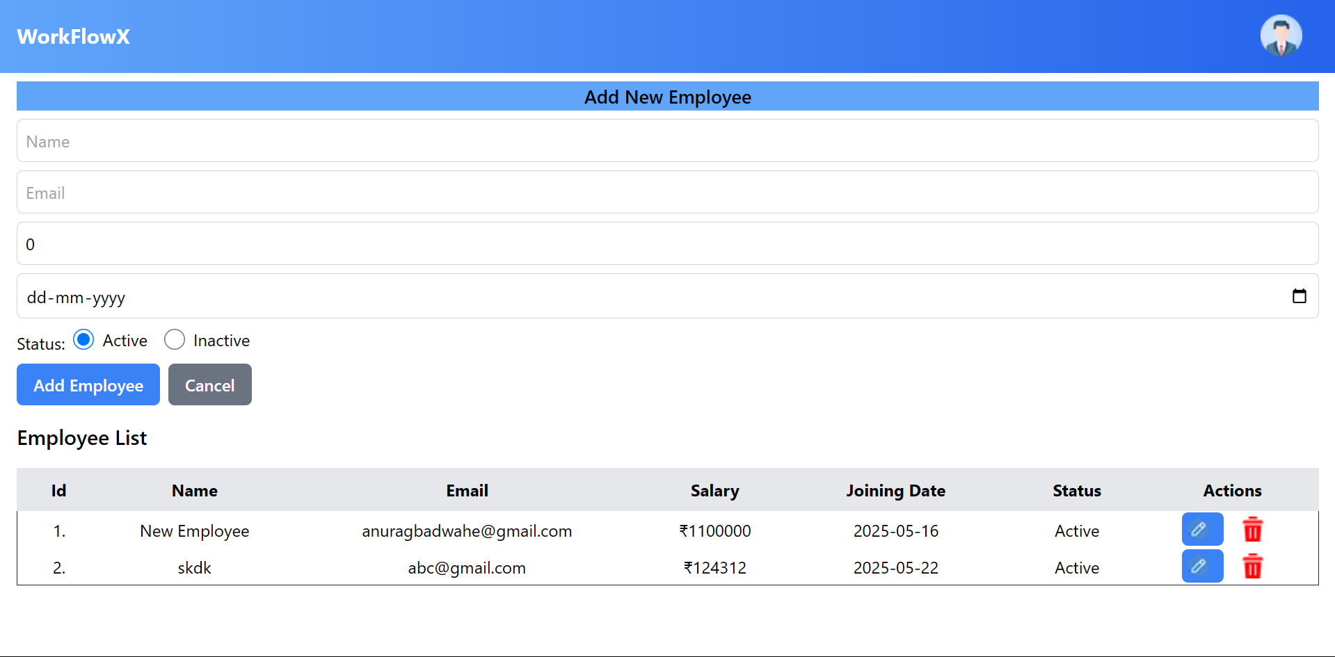This screenshot has height=657, width=1335.
Task: Go to the WorkFlowX home logo
Action: pos(74,37)
